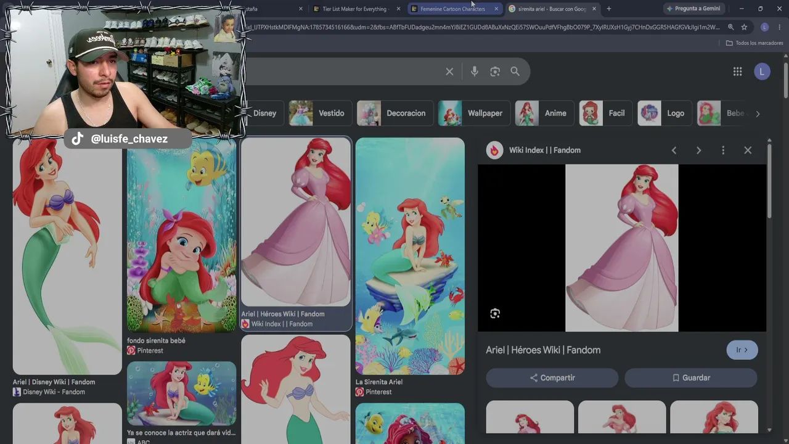Open the pink dress Ariel result thumbnail
Image resolution: width=789 pixels, height=444 pixels.
point(296,222)
